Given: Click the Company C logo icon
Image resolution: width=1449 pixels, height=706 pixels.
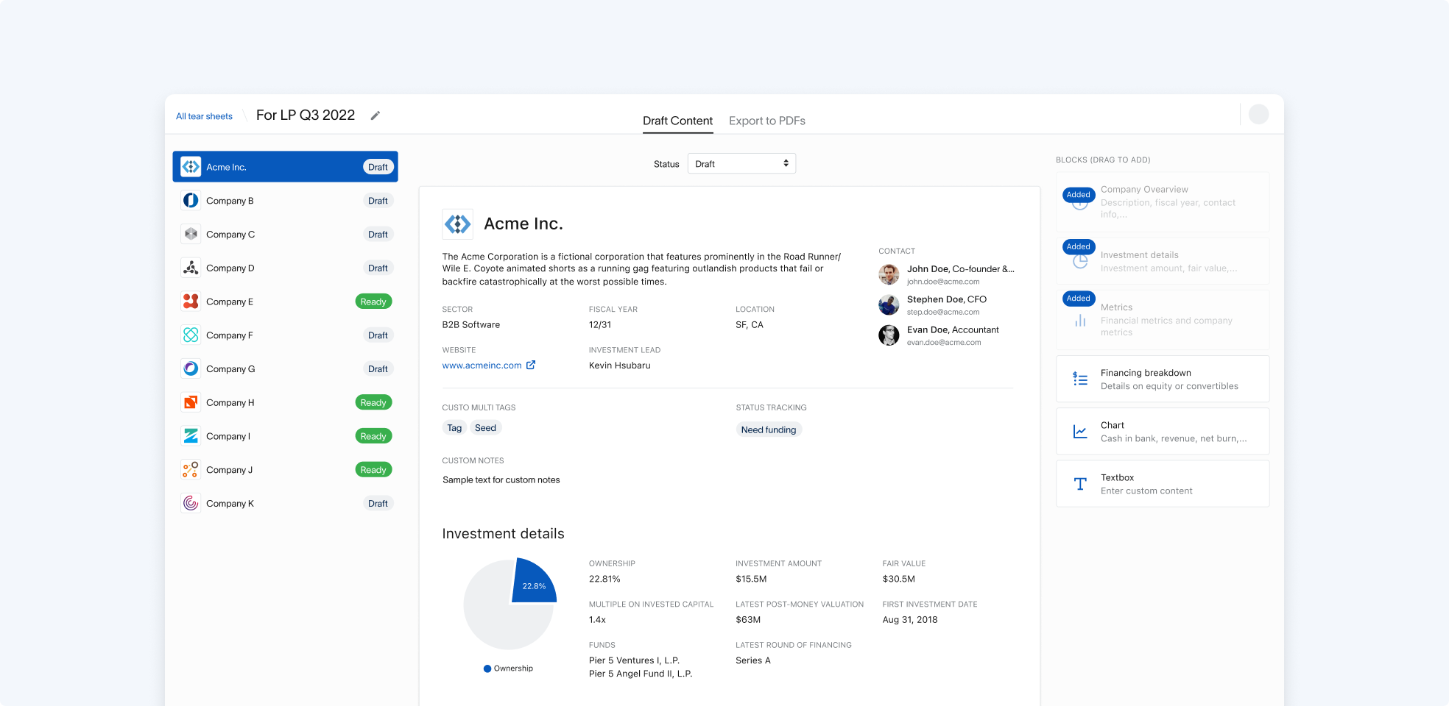Looking at the screenshot, I should pos(191,234).
